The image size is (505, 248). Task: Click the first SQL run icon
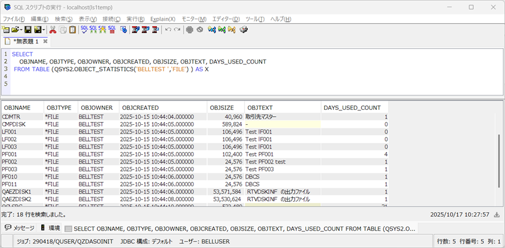(85, 29)
